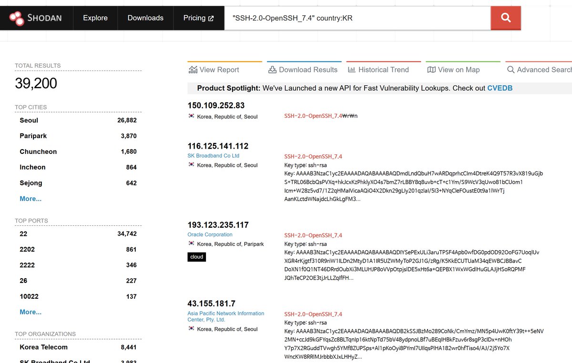
Task: Click the Seoul count 26,882
Action: pyautogui.click(x=127, y=121)
